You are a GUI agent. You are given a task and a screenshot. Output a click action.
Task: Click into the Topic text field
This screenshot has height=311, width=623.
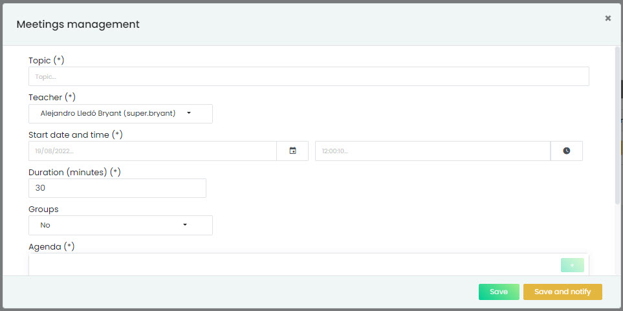[x=309, y=76]
